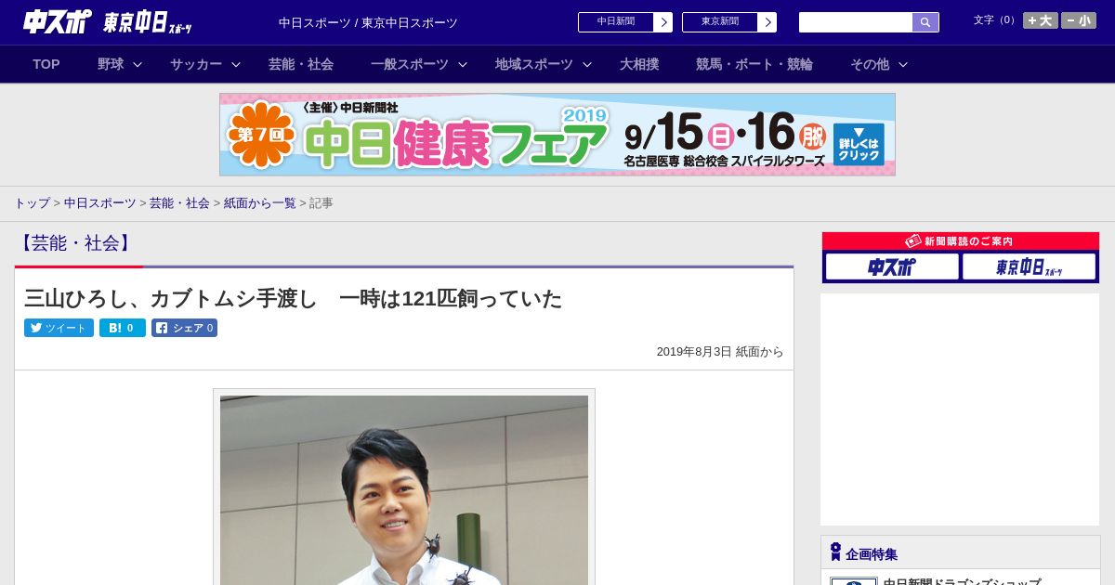
Task: Click the 【芸能・社会】 section heading
Action: click(75, 243)
